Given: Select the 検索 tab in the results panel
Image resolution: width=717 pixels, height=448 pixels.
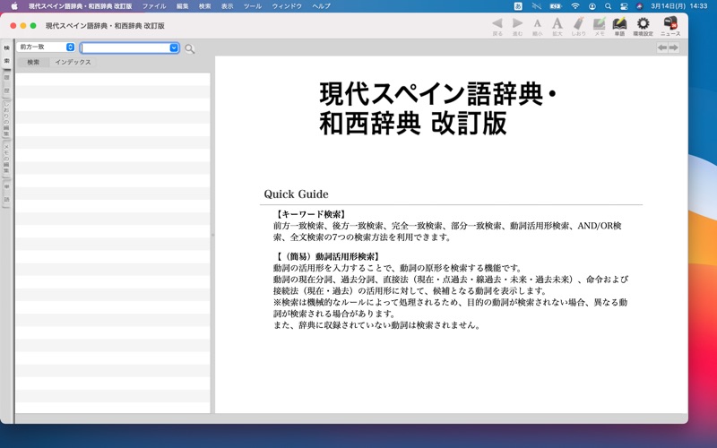Looking at the screenshot, I should (33, 63).
